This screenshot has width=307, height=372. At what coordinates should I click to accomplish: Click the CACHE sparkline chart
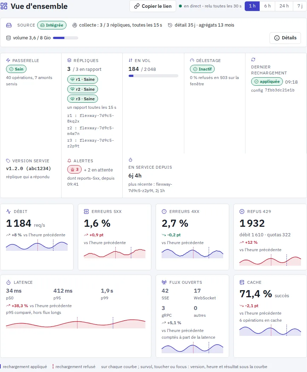[270, 330]
